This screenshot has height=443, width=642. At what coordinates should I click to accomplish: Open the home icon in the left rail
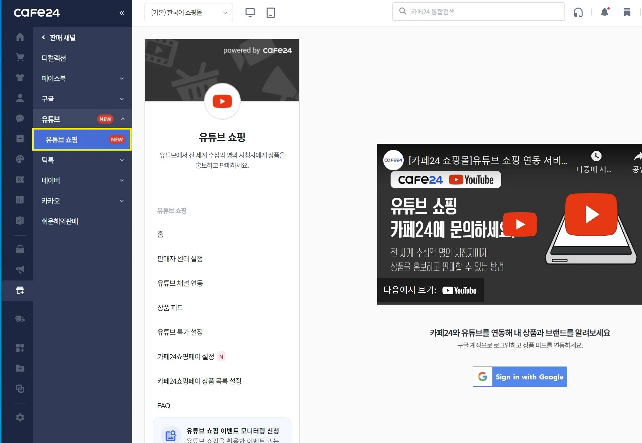20,37
